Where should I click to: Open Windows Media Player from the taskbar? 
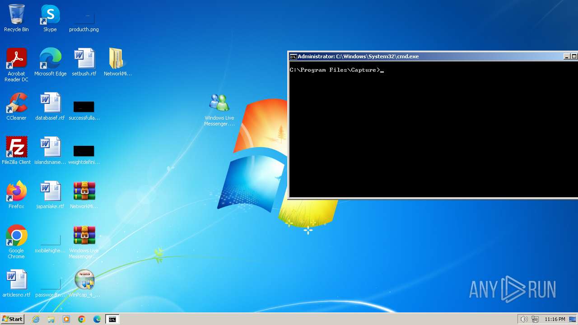click(66, 319)
